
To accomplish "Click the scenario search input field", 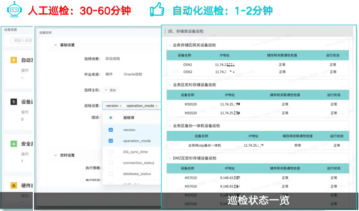I will (22, 40).
